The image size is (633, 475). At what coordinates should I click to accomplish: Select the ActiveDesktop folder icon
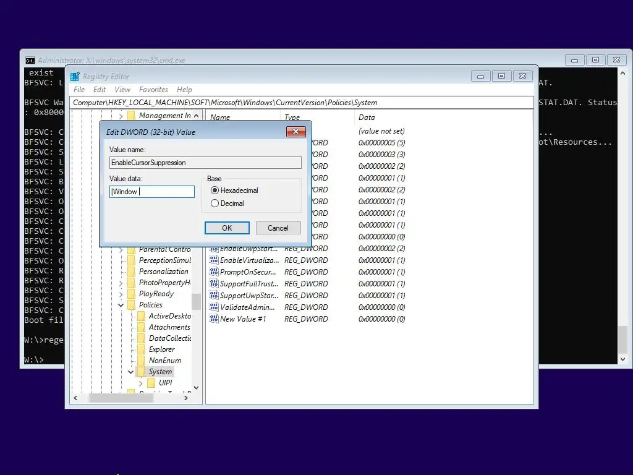point(141,316)
